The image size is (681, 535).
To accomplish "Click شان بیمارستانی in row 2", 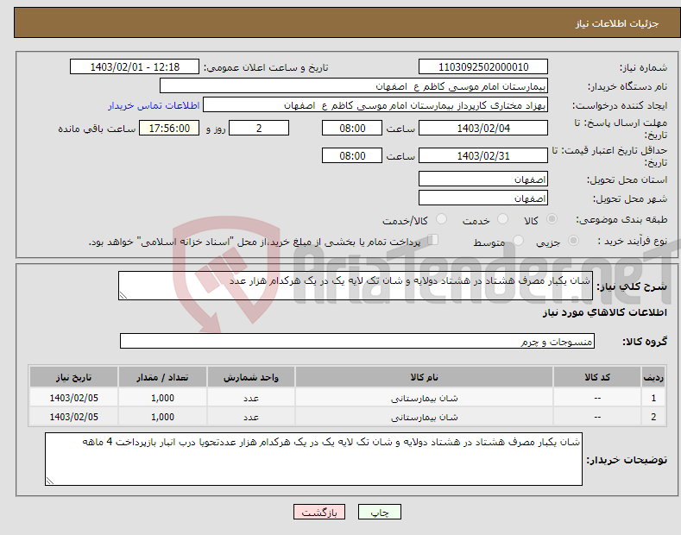I will (x=424, y=417).
